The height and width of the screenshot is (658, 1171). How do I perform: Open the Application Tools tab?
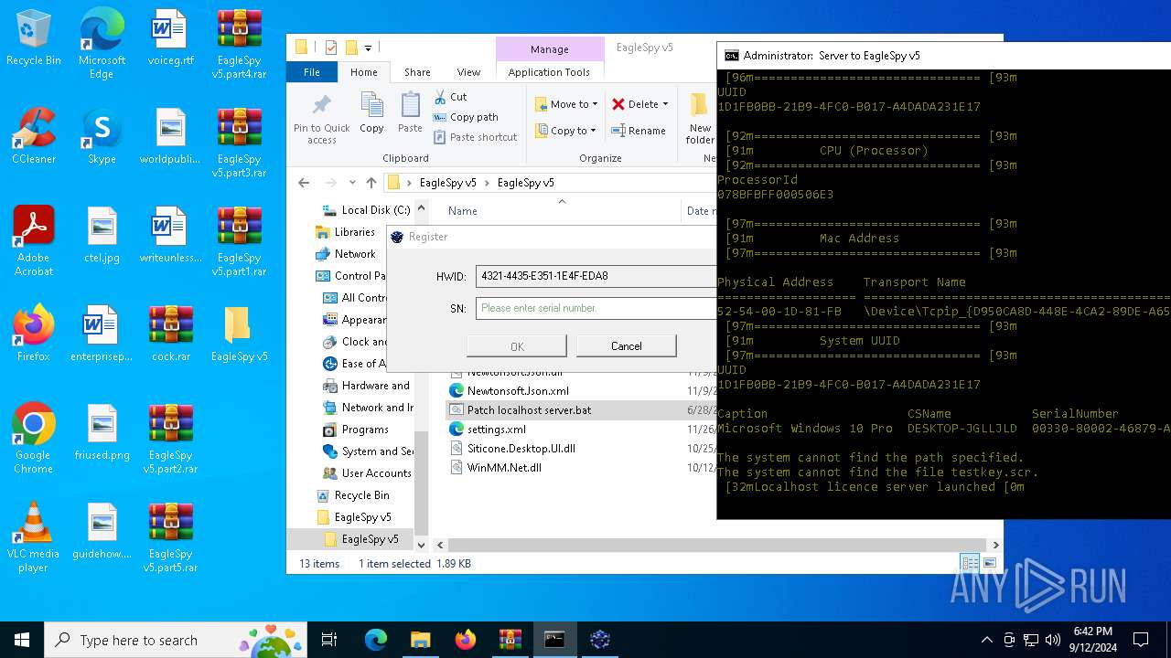click(x=549, y=72)
